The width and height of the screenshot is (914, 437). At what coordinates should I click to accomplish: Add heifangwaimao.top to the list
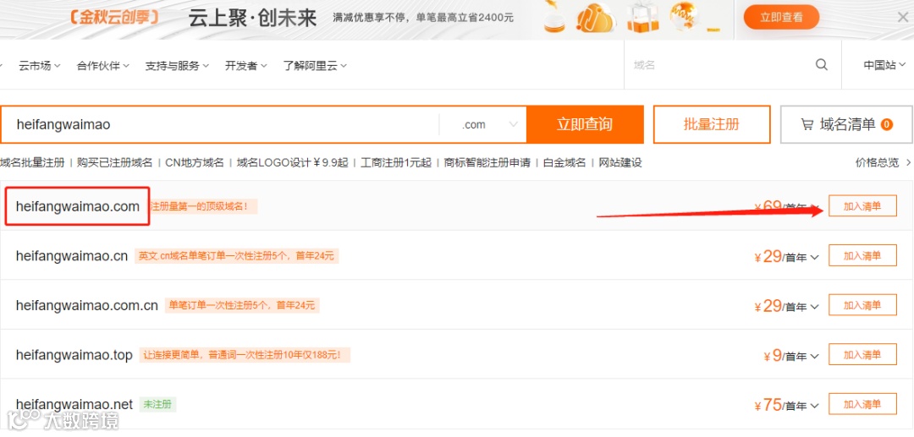click(x=862, y=354)
